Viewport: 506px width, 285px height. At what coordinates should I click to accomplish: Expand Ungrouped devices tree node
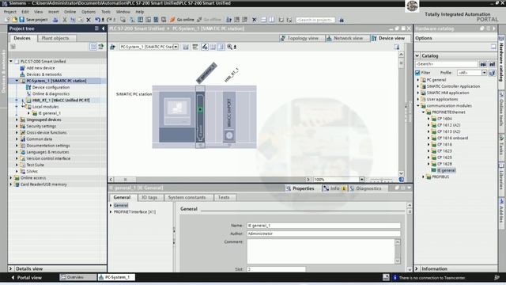pyautogui.click(x=17, y=120)
